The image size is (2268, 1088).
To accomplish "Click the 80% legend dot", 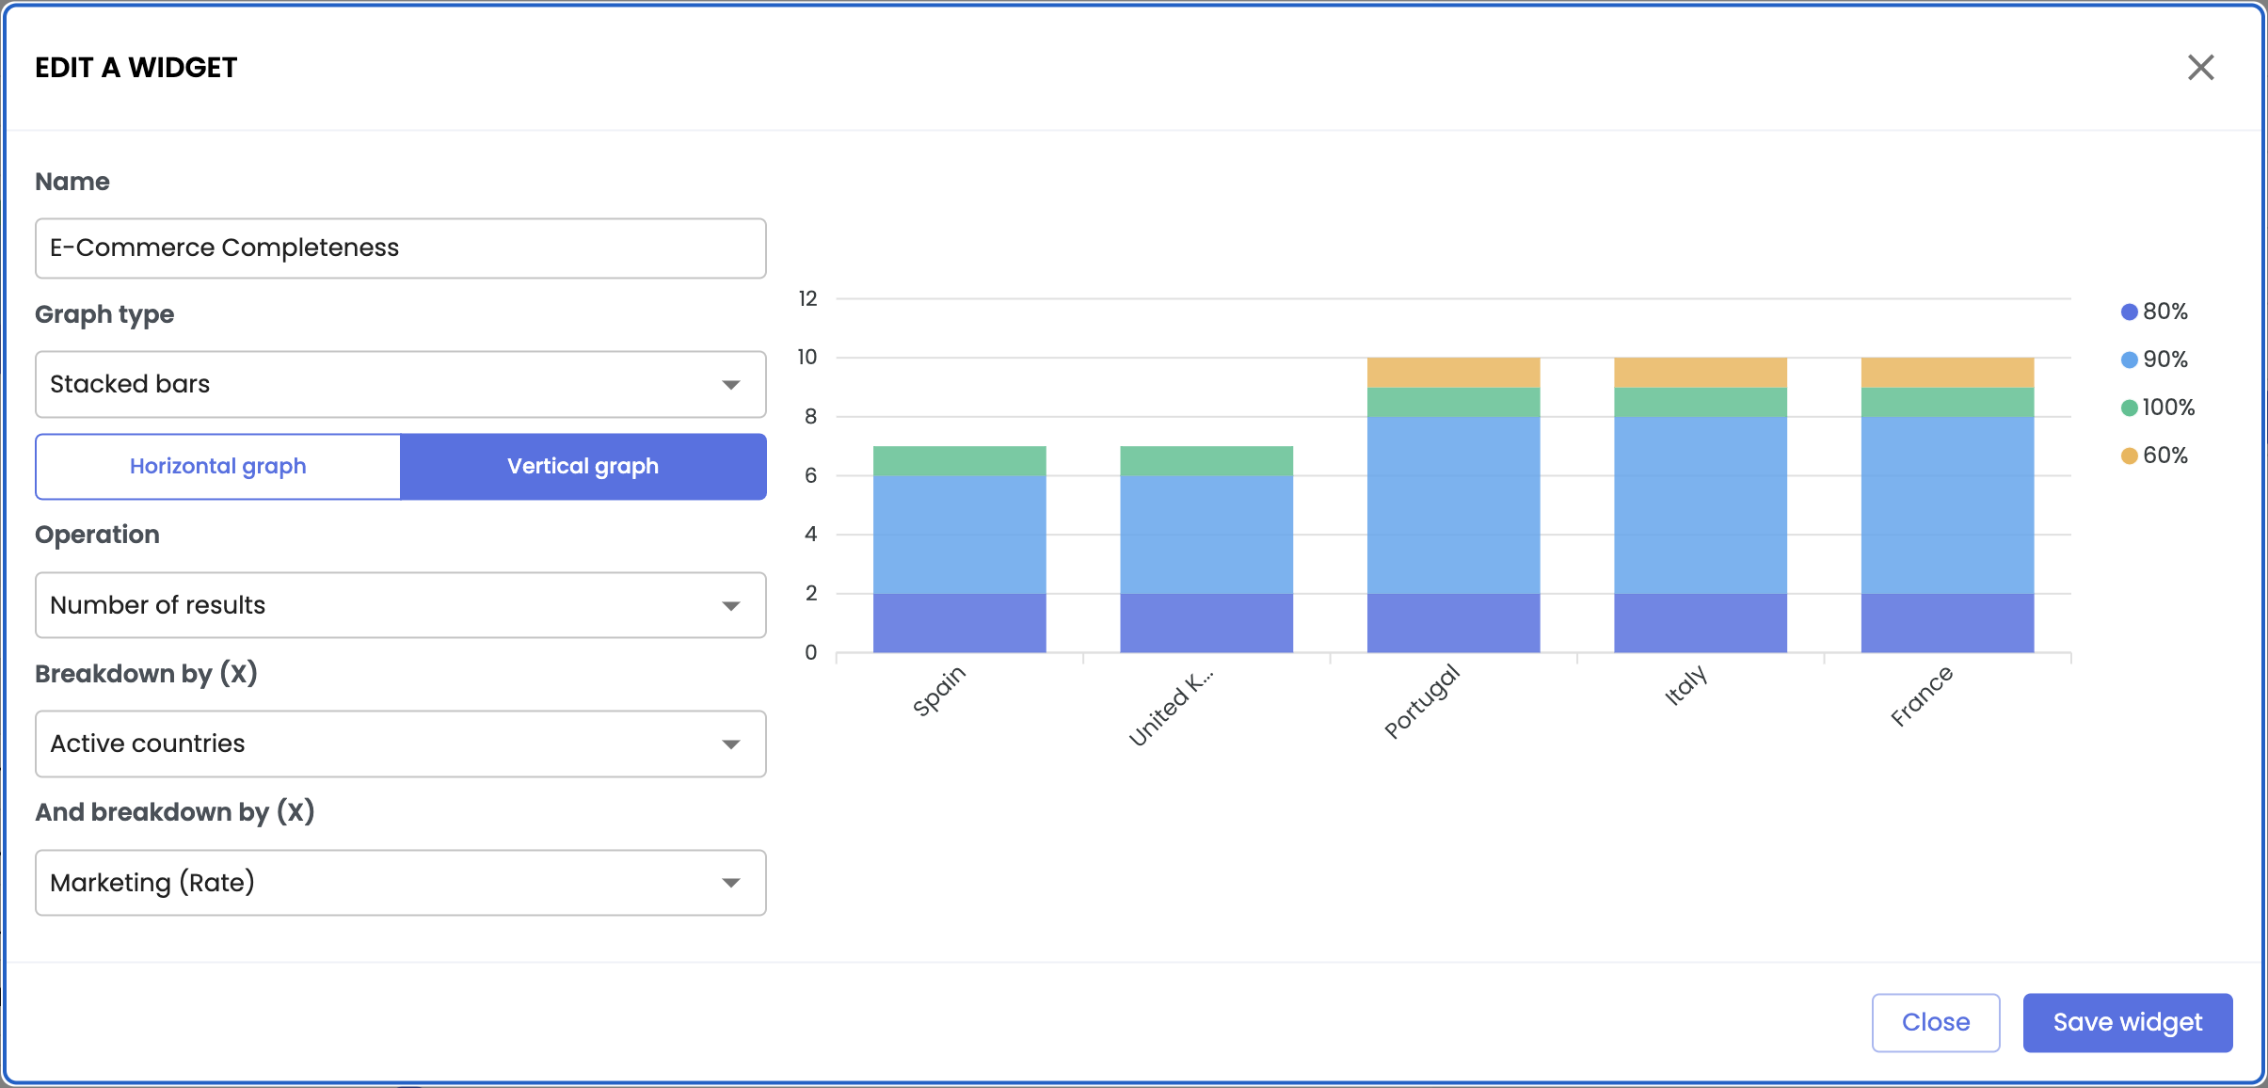I will tap(2129, 312).
